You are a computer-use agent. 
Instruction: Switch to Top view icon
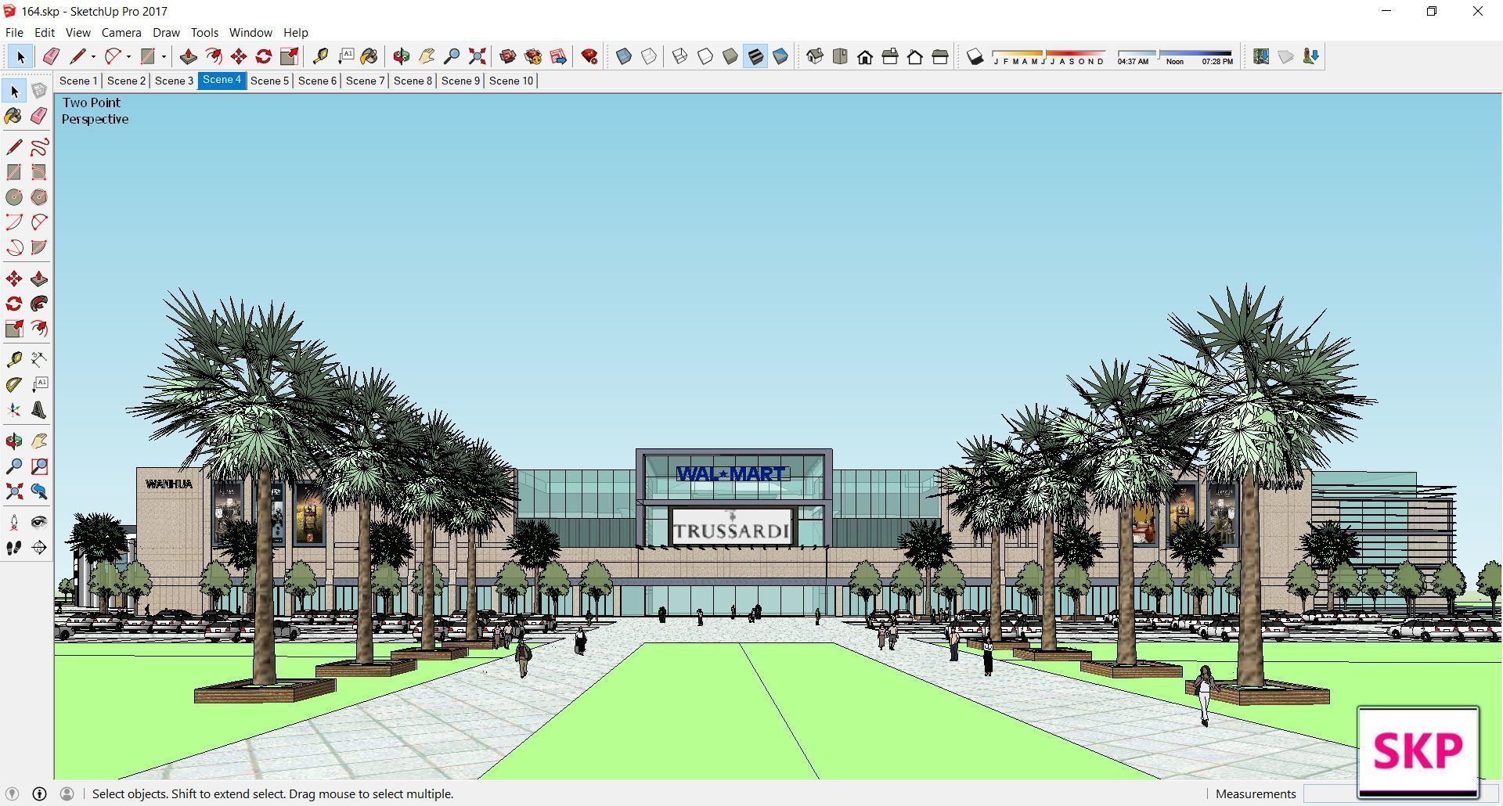(840, 56)
